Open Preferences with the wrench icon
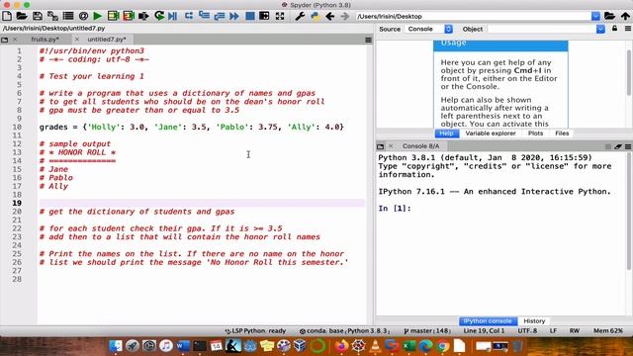 point(300,16)
